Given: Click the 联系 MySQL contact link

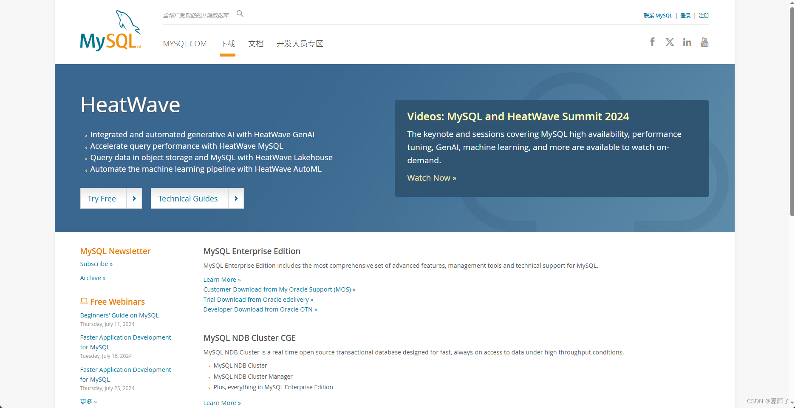Looking at the screenshot, I should [658, 16].
